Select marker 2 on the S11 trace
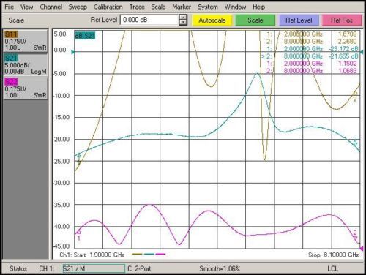 [355, 93]
